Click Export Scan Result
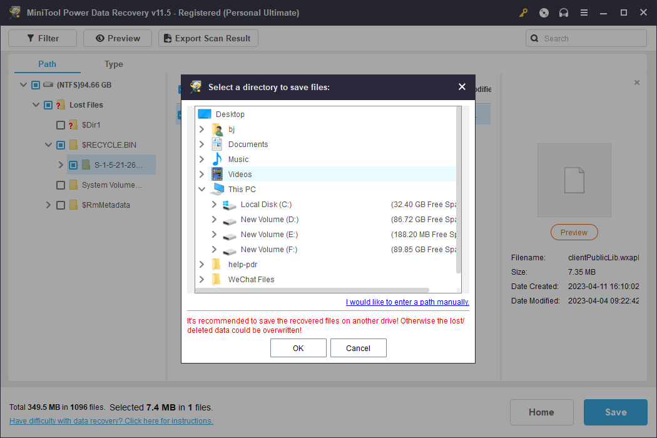 click(x=208, y=38)
